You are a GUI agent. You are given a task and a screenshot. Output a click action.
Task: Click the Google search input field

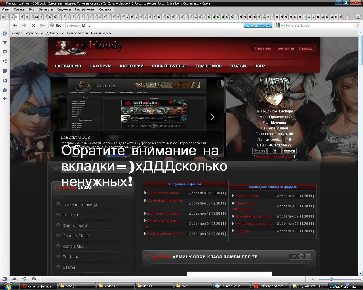coord(320,25)
